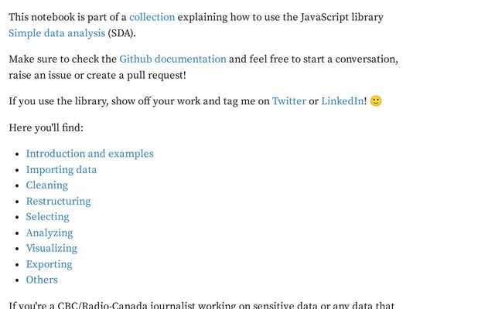Click the "Analyzing" list link
Image resolution: width=495 pixels, height=309 pixels.
point(49,233)
